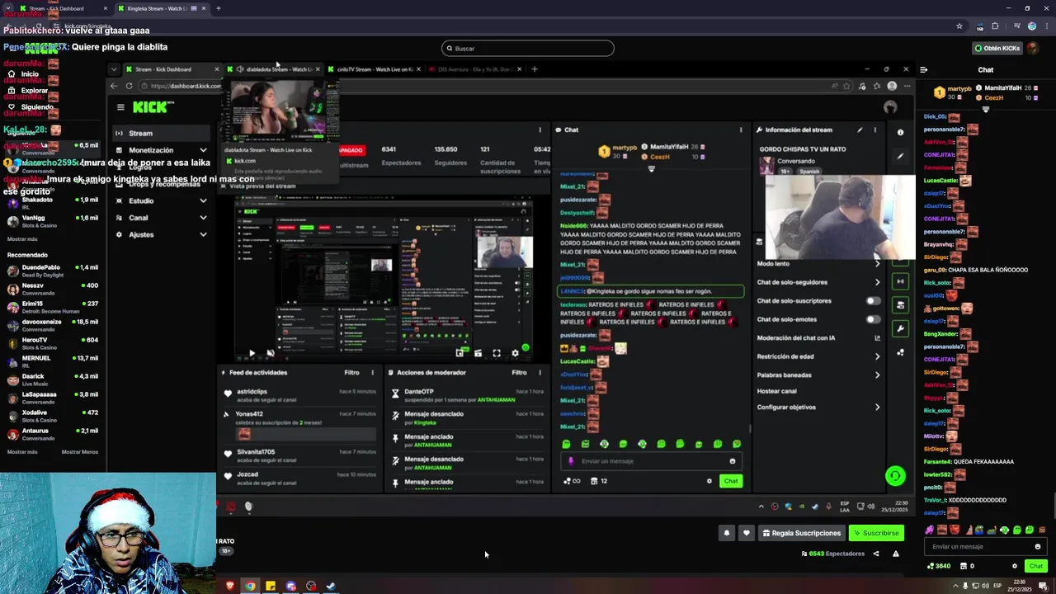Image resolution: width=1056 pixels, height=594 pixels.
Task: Click the reload icon in inner browser
Action: click(129, 86)
